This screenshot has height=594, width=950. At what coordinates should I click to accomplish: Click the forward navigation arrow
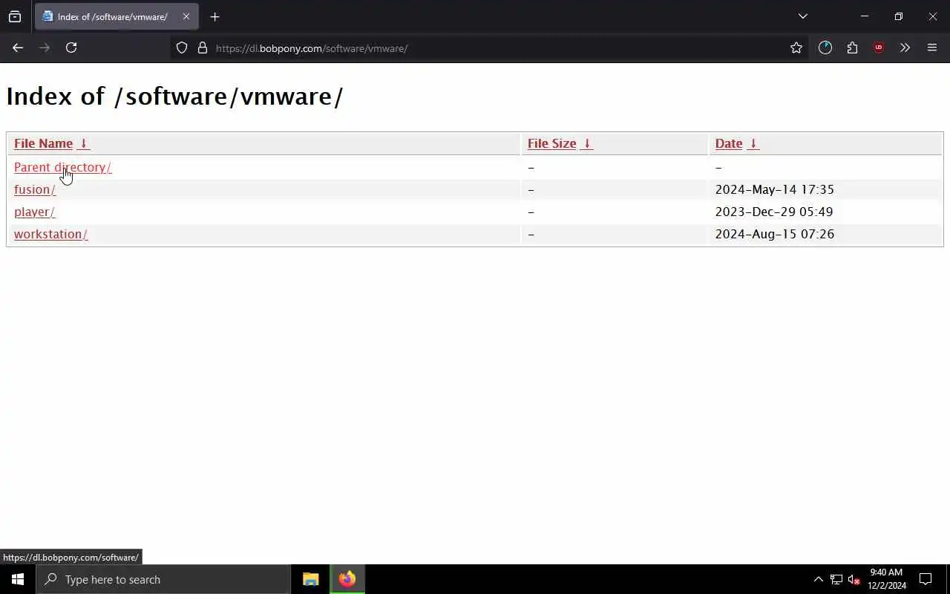tap(45, 48)
